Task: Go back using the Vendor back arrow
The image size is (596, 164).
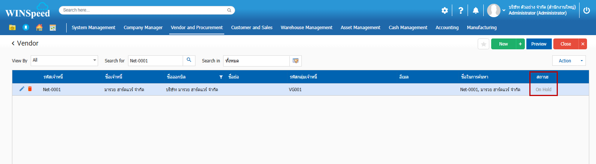Action: click(13, 43)
